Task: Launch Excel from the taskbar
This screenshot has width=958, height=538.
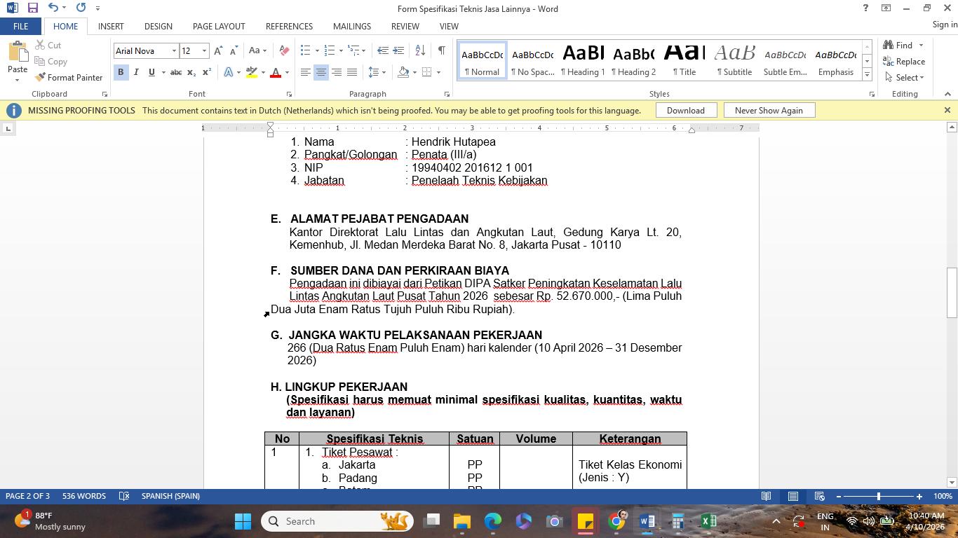Action: [x=708, y=521]
